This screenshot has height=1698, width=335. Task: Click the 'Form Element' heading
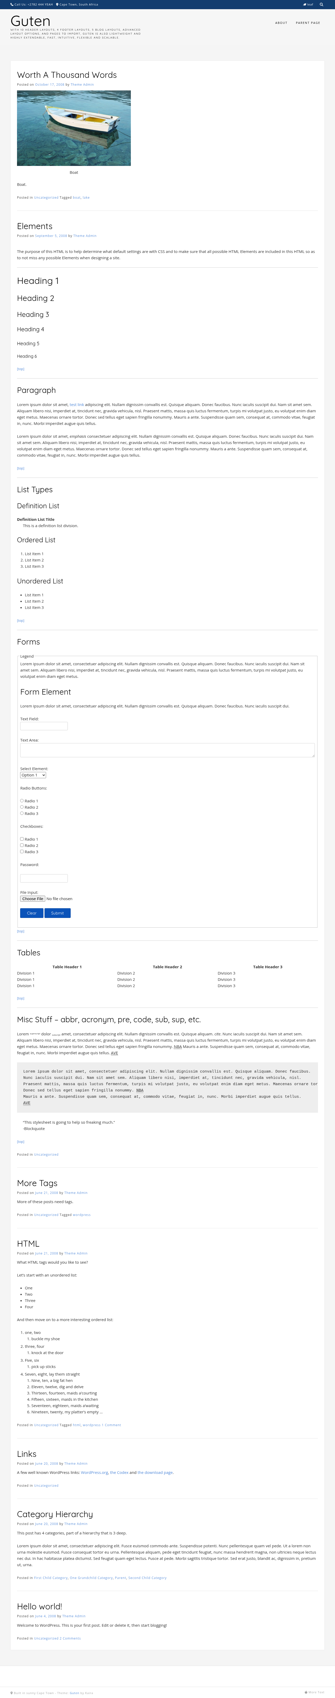(x=46, y=692)
